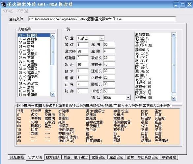This screenshot has width=193, height=164.
Task: Select character 07 => 罗宾
Action: (34, 58)
